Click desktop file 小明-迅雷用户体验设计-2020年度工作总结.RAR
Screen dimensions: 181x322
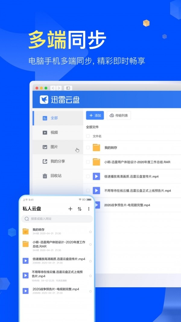[137, 162]
